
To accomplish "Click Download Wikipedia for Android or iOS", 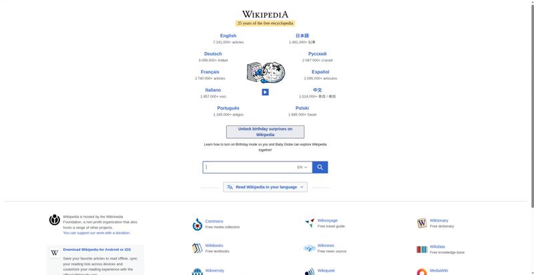I will tap(97, 250).
